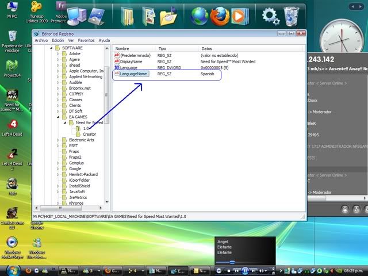Viewport: 368px width, 276px height.
Task: Expand the Google registry key
Action: pos(58,168)
